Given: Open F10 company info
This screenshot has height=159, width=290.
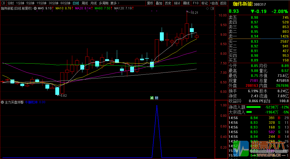Looking at the screenshot, I should (195, 3).
